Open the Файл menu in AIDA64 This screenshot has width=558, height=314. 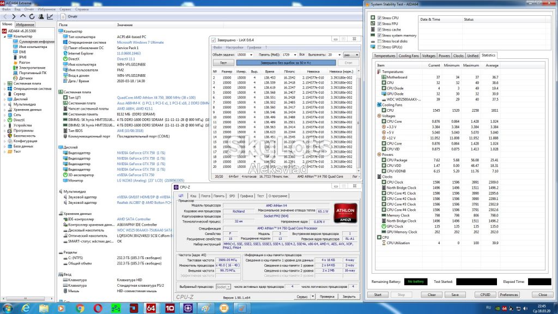tap(6, 9)
